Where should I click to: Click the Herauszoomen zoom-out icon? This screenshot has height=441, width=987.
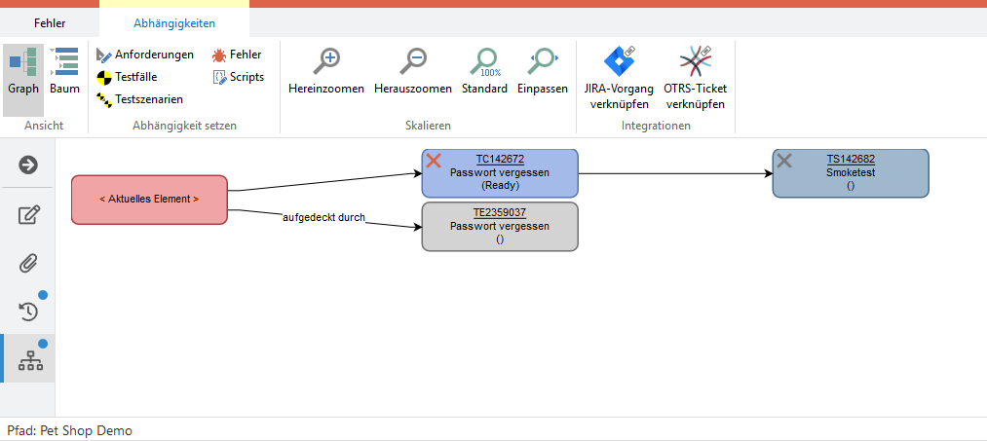pos(412,63)
